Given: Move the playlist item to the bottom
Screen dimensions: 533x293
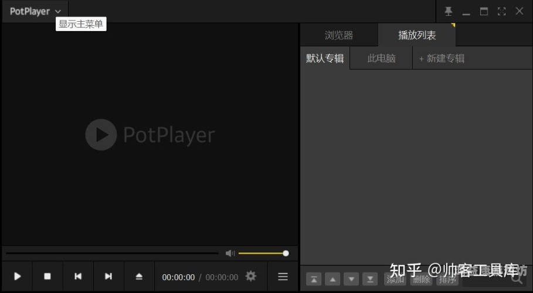Looking at the screenshot, I should (370, 280).
